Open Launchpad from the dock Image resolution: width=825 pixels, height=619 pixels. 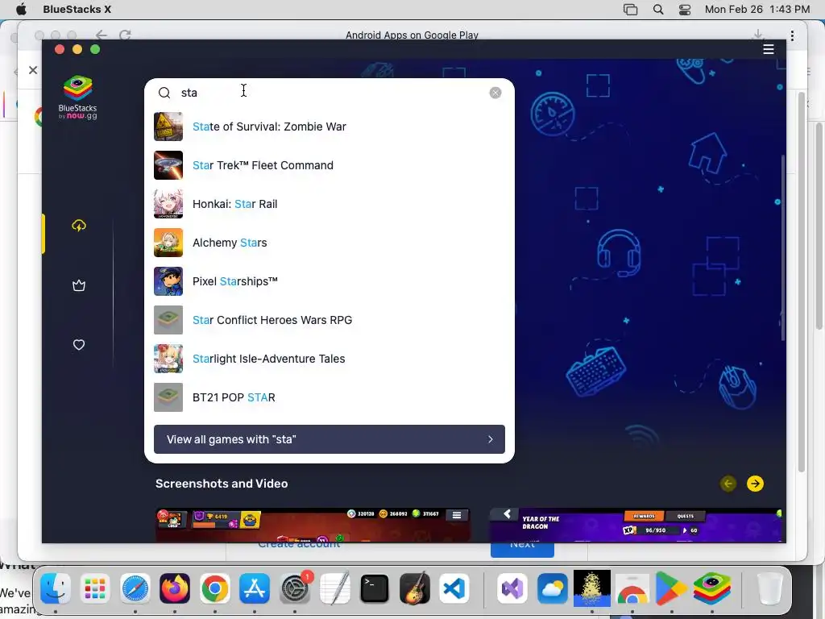95,588
